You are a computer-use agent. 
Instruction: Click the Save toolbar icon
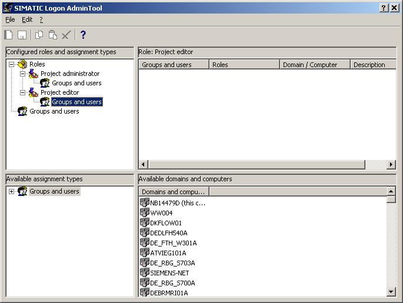tap(22, 35)
